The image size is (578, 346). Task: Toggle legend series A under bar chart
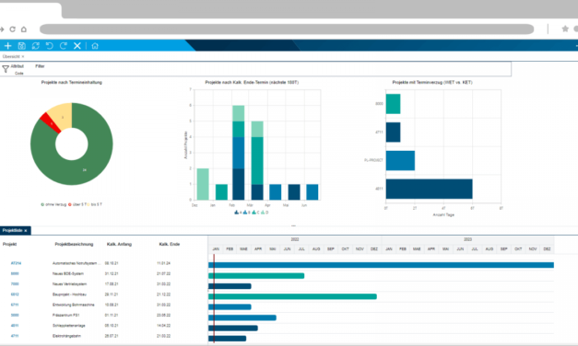[239, 213]
